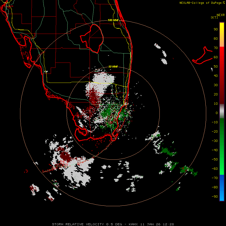Click the -90 value on the velocity scale
This screenshot has height=226, width=226.
(x=215, y=197)
